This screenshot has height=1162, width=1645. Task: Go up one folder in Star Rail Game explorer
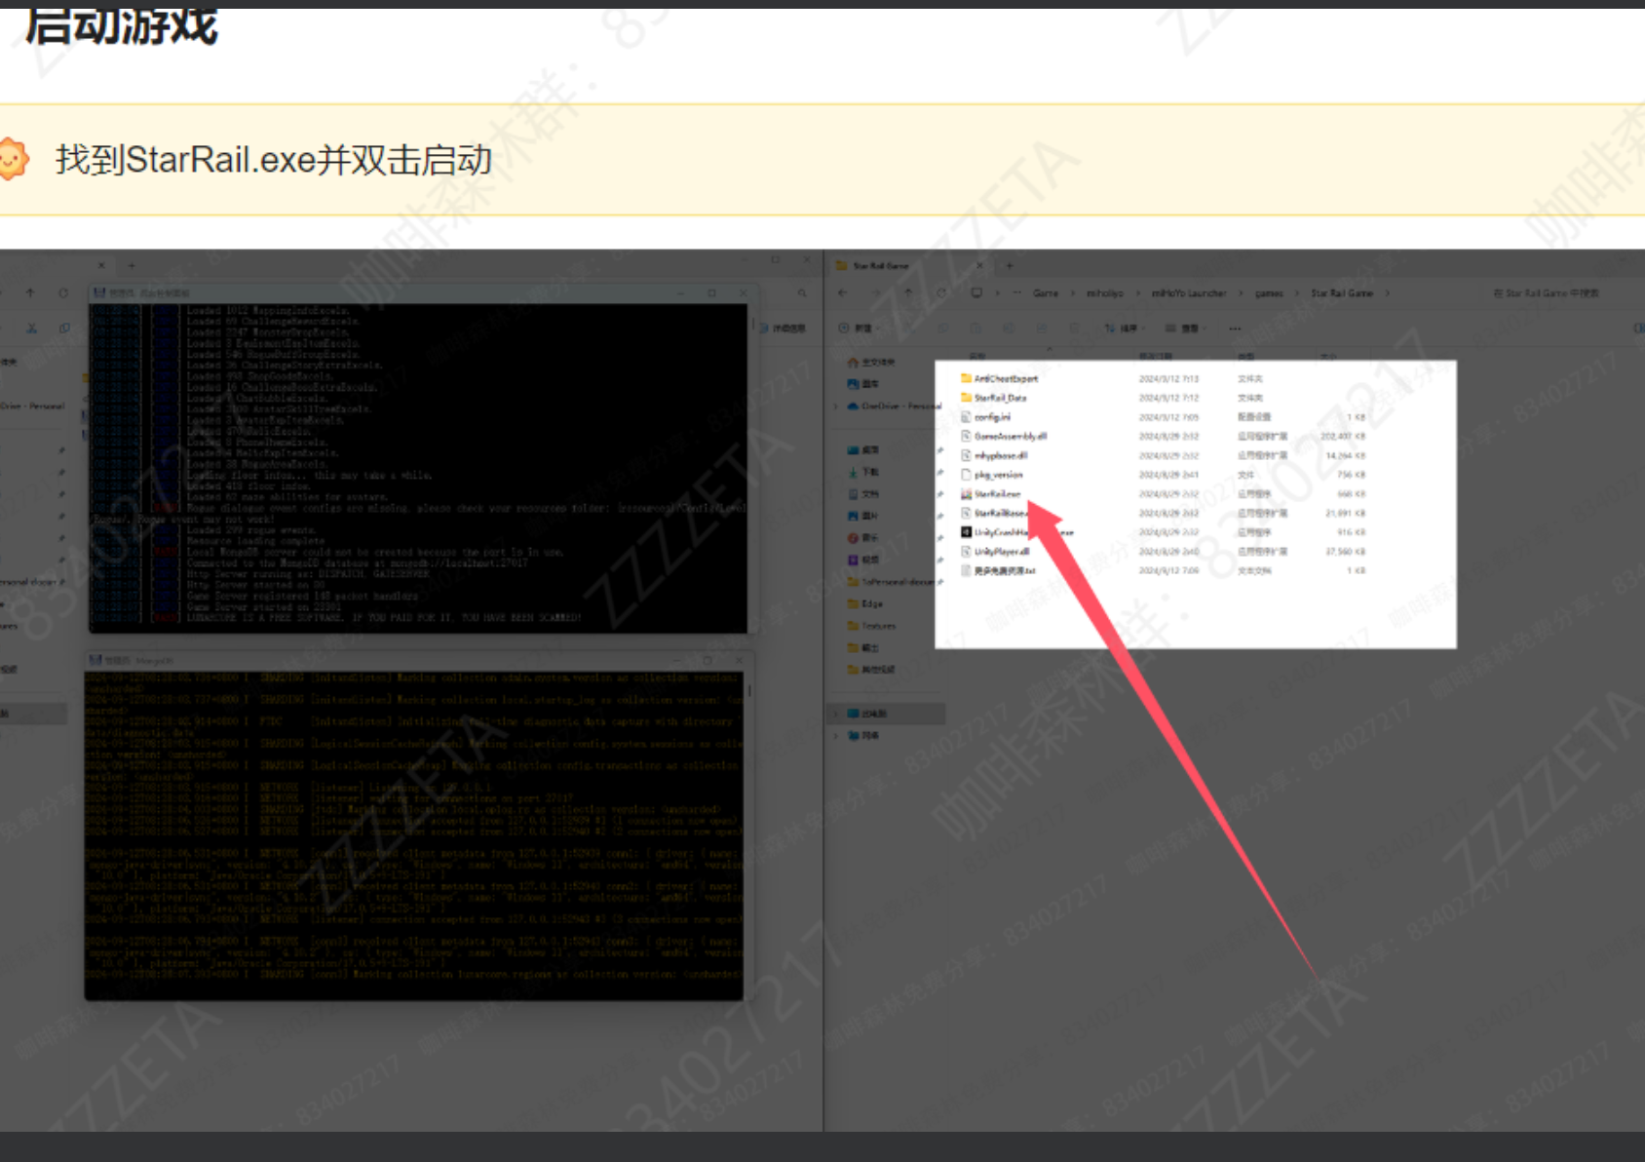(x=908, y=292)
